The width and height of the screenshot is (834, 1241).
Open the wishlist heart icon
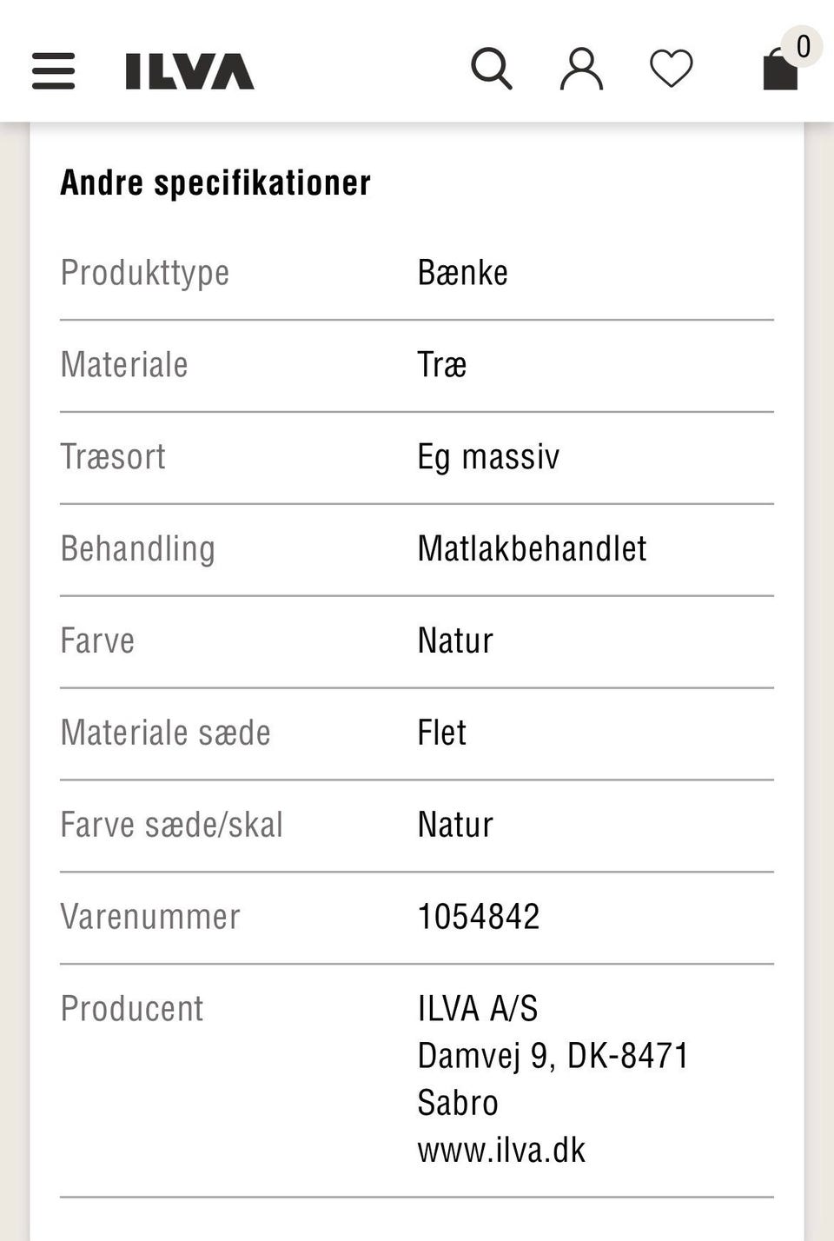point(672,69)
